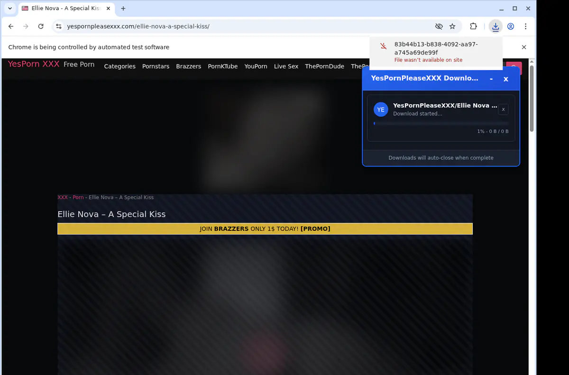Click the YesPorn XXX site logo
Screen dimensions: 569x375
[x=34, y=64]
